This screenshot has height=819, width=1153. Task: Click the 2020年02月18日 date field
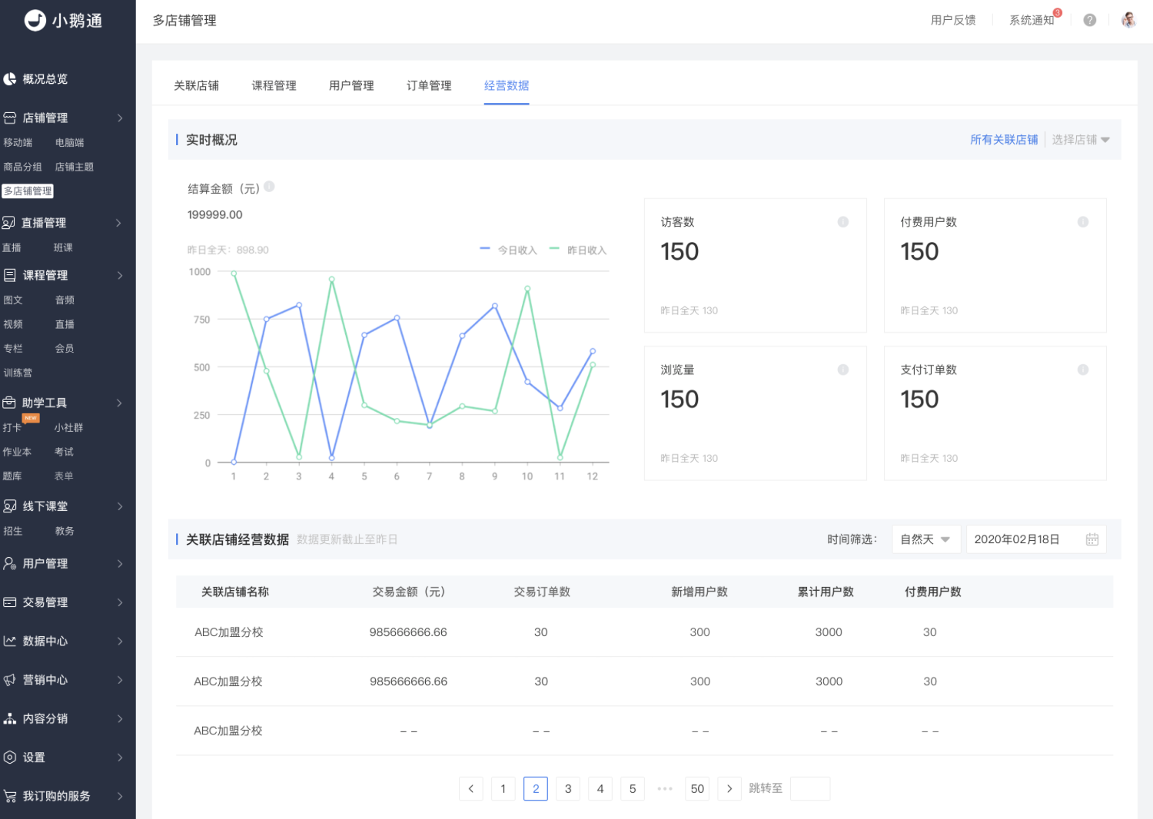[1035, 539]
